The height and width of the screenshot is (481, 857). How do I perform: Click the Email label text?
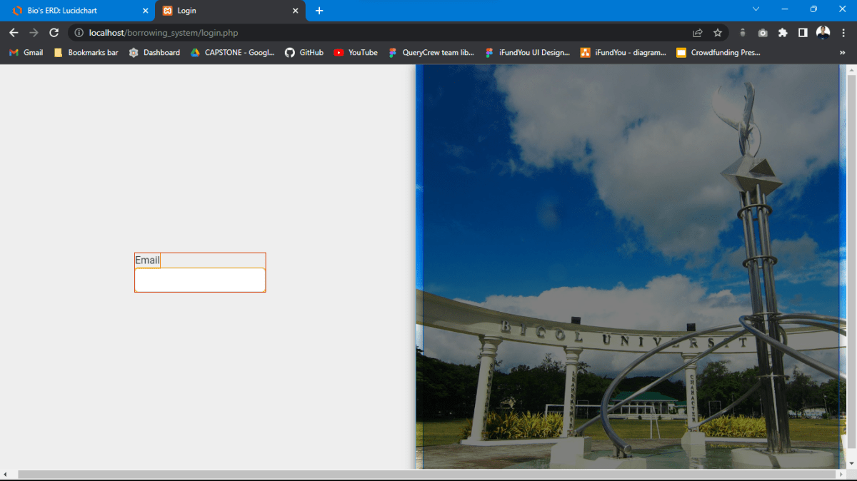[148, 260]
